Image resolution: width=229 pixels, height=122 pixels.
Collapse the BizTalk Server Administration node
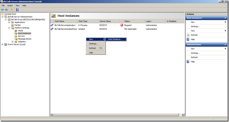[2, 17]
